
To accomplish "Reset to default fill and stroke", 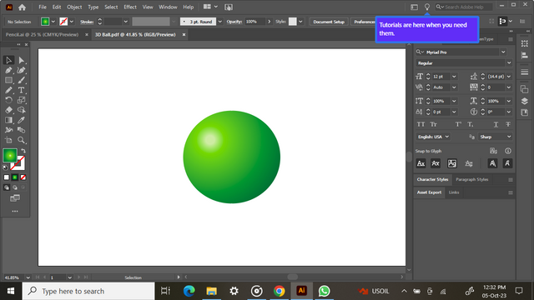I will [x=5, y=167].
